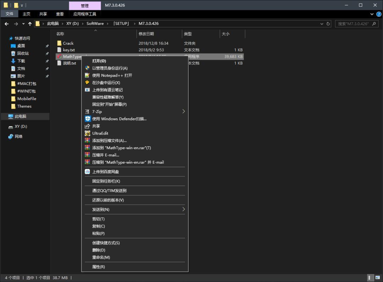Click the Notepad++ icon in context menu
Image resolution: width=383 pixels, height=282 pixels.
point(87,75)
